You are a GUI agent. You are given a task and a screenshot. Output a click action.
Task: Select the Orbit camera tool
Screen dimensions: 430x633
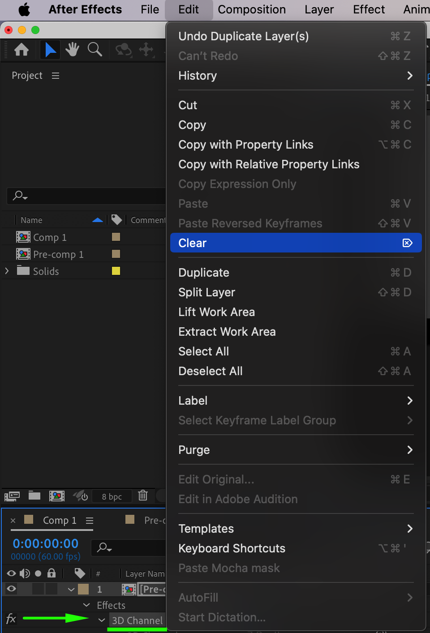pos(124,50)
